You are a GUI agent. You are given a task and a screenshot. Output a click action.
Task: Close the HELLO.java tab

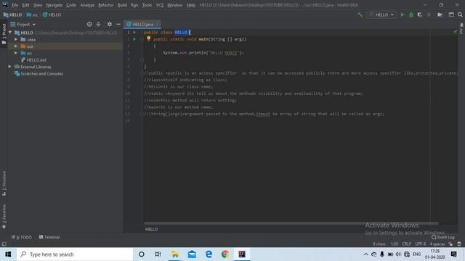157,24
